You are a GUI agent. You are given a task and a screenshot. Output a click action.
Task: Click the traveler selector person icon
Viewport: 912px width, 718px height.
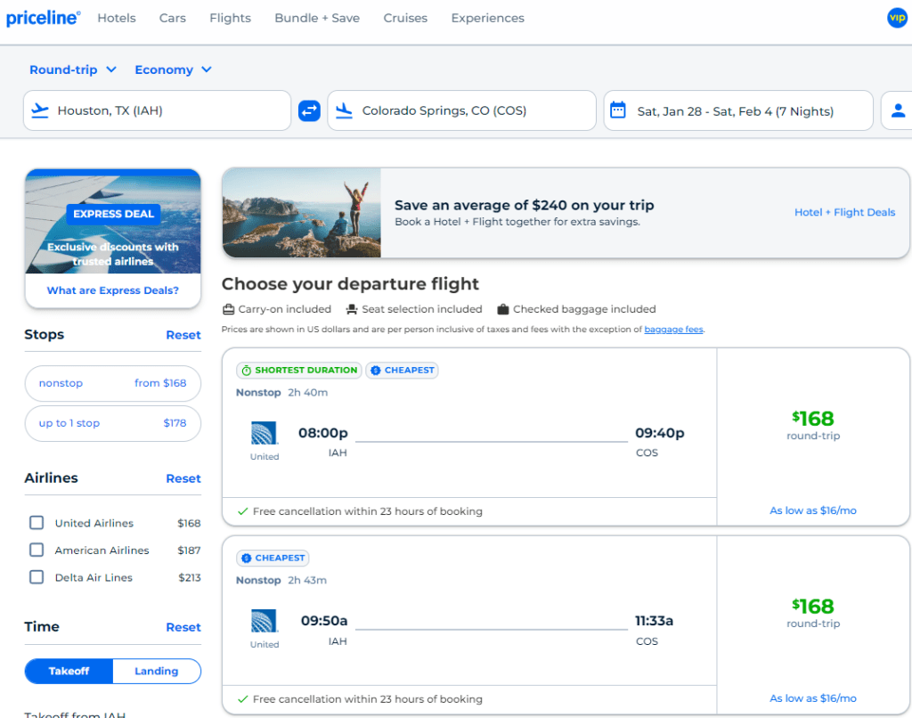click(898, 110)
